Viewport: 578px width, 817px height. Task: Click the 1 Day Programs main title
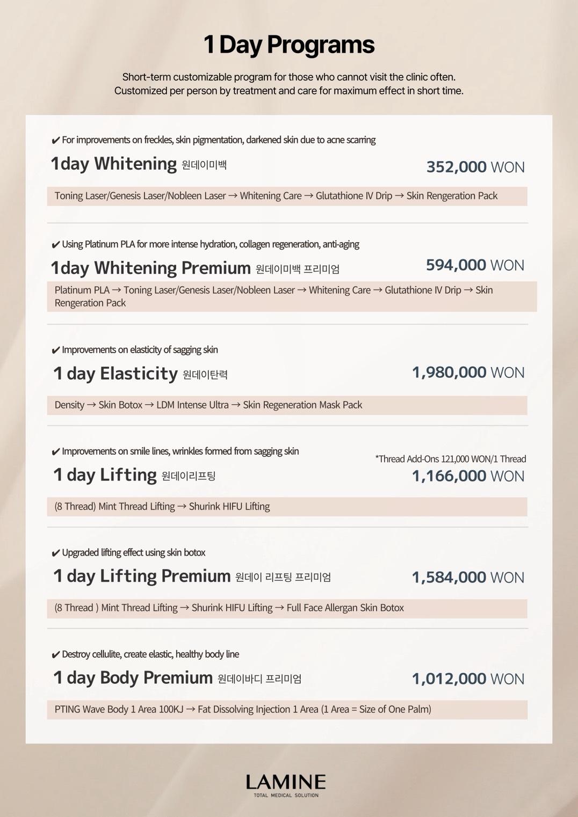[x=288, y=45]
